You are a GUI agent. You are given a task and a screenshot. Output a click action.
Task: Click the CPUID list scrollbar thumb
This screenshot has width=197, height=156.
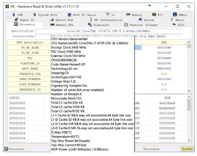tap(189, 105)
